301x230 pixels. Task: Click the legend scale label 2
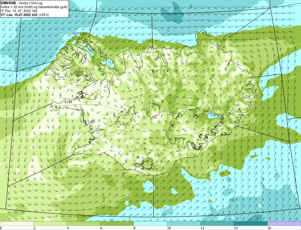(34, 228)
